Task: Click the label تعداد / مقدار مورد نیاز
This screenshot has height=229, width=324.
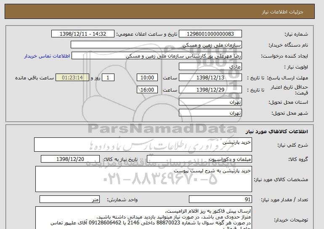Action: click(284, 200)
